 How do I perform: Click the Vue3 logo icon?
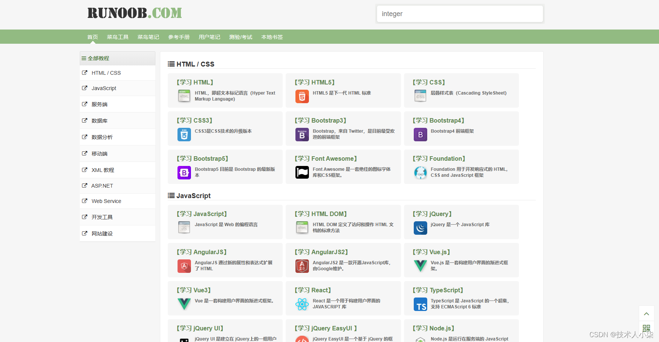(x=184, y=304)
